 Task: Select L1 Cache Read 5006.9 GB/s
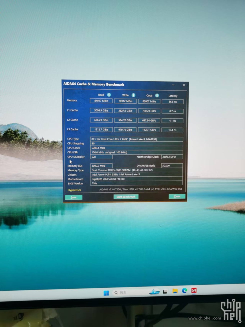[101, 110]
